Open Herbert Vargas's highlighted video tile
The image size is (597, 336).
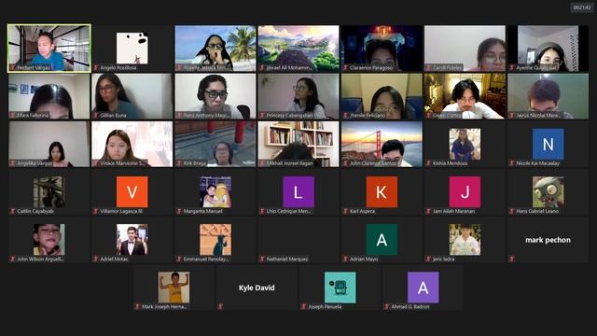[49, 49]
